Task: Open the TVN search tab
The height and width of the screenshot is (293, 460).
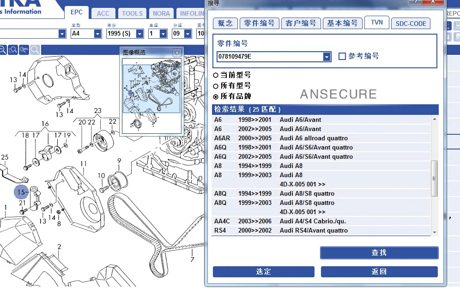Action: (x=377, y=23)
